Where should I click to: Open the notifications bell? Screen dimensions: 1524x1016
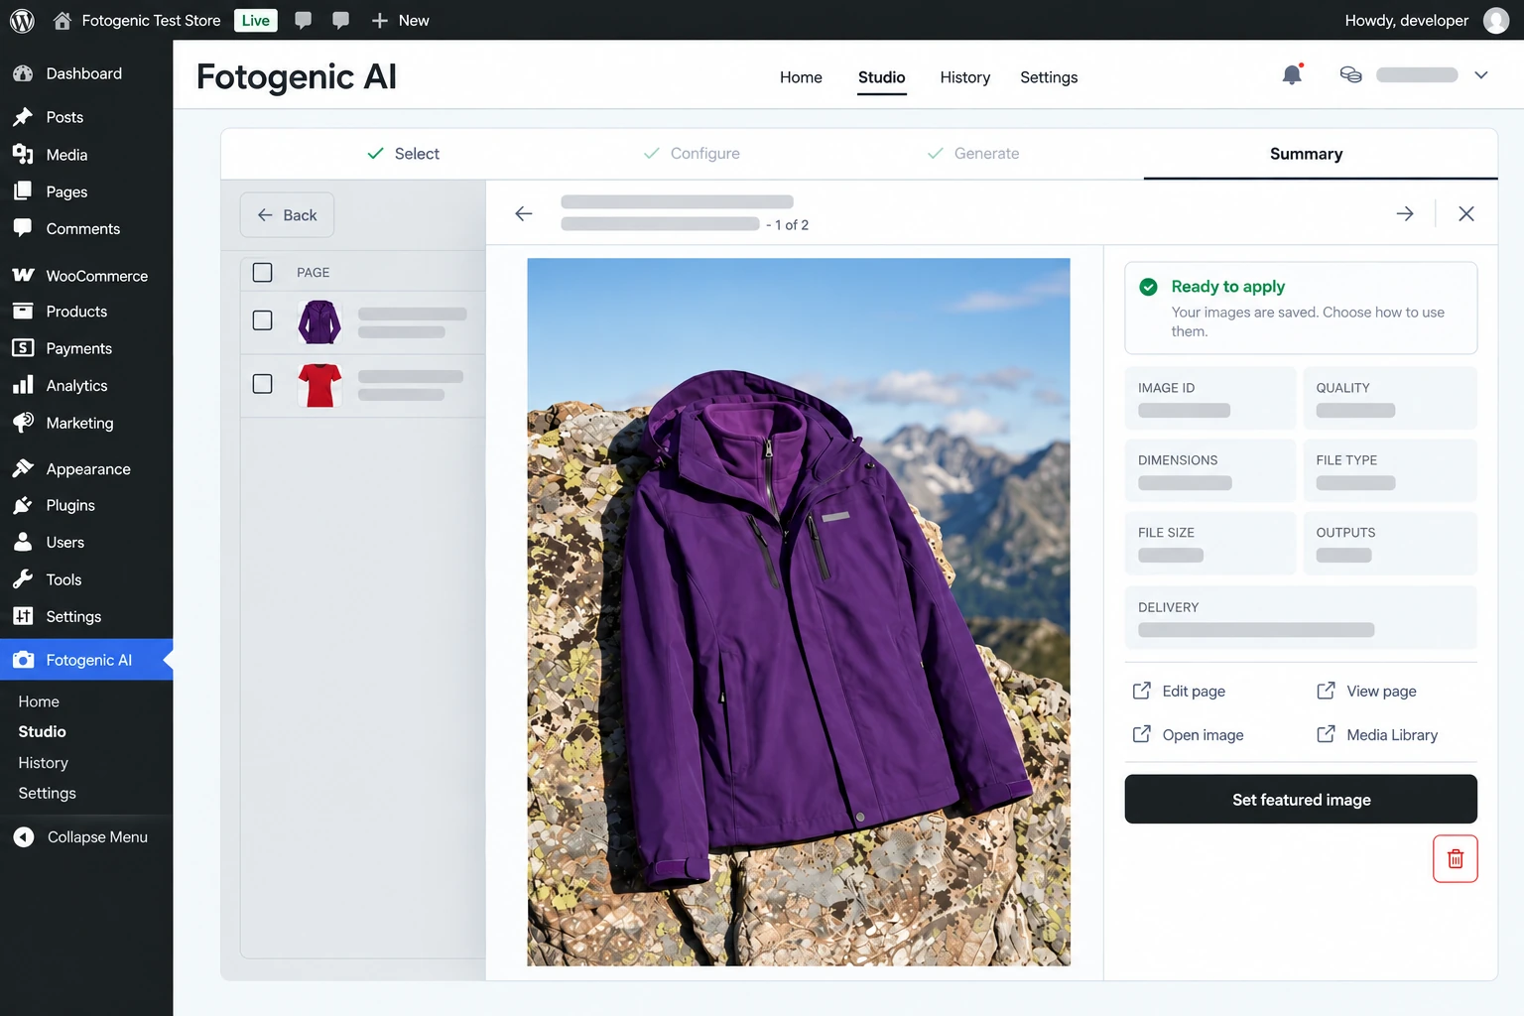pyautogui.click(x=1292, y=74)
